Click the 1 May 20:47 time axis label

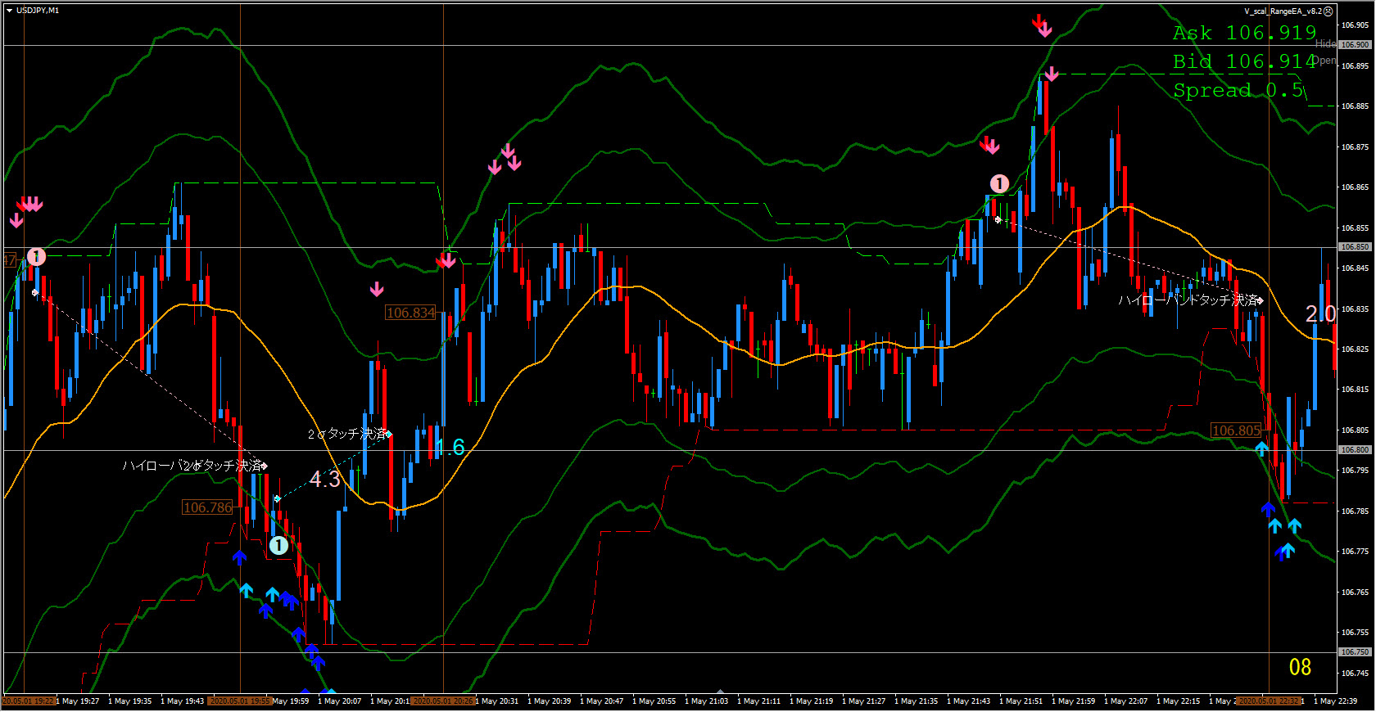(x=602, y=701)
